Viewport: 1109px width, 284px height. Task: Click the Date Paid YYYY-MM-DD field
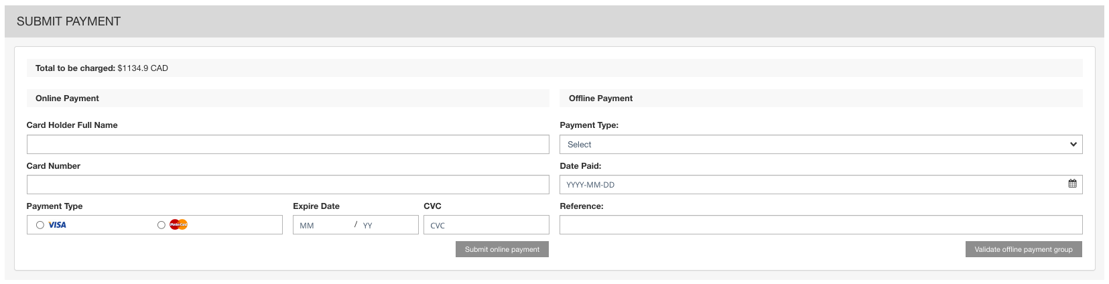tap(811, 185)
